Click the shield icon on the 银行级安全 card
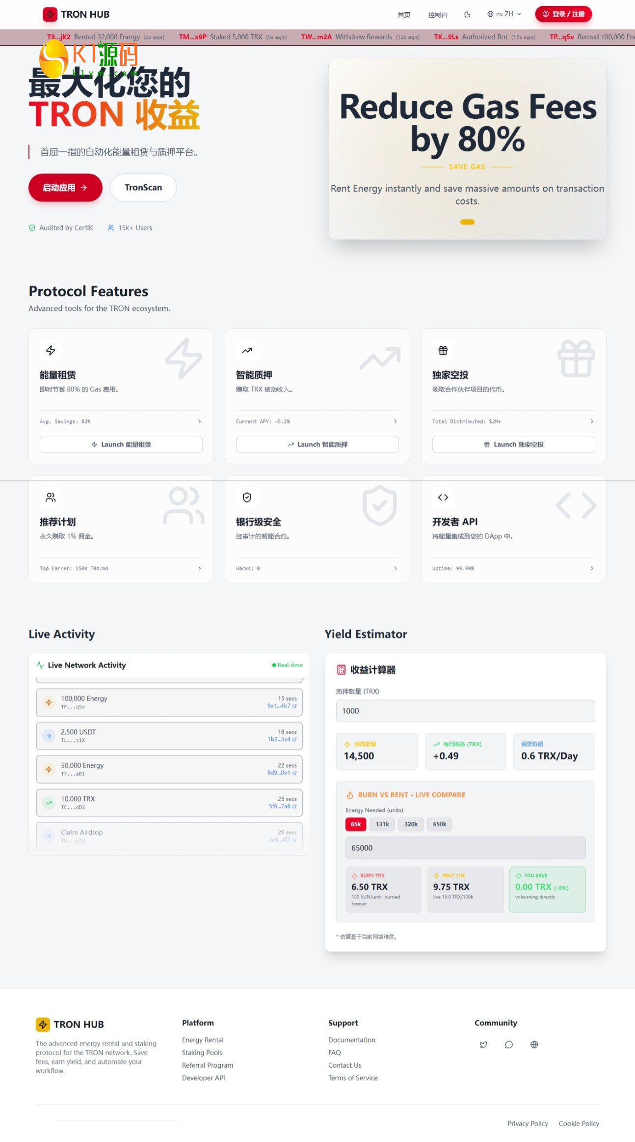635x1142 pixels. tap(247, 497)
